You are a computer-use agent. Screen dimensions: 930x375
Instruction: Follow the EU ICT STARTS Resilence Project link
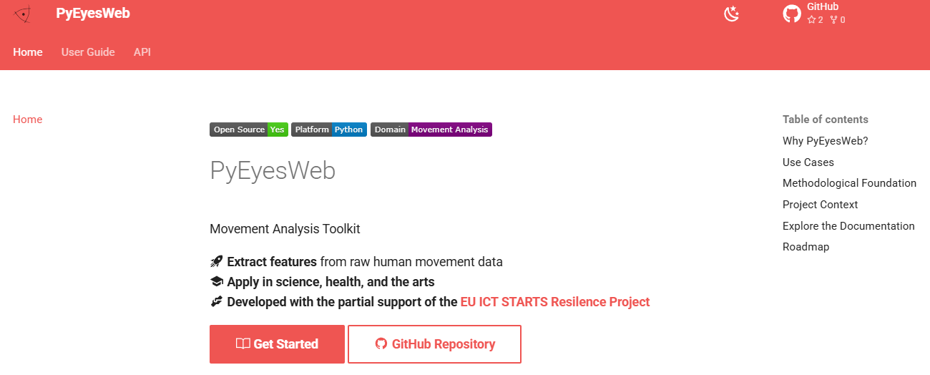point(554,302)
